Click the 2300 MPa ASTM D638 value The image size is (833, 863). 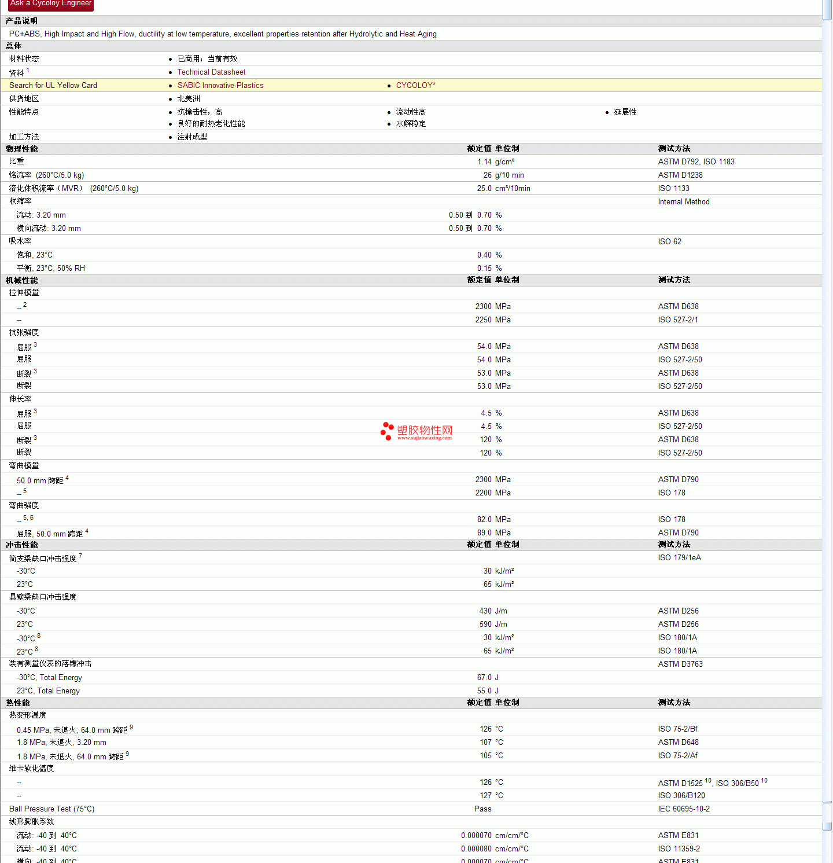click(x=493, y=307)
